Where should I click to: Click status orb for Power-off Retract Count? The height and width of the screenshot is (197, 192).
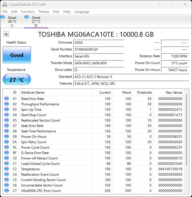tap(7, 158)
